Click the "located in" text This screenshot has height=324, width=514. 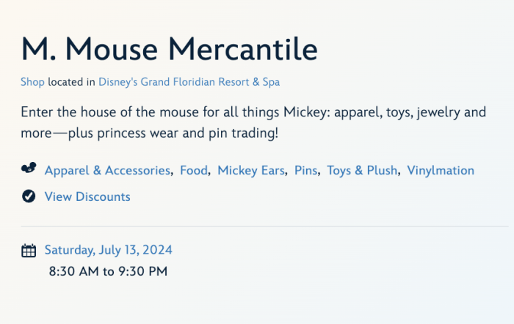coord(71,82)
